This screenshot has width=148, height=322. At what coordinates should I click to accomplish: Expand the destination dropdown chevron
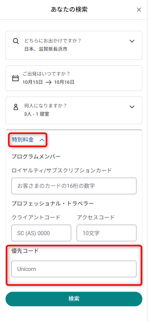pos(132,41)
